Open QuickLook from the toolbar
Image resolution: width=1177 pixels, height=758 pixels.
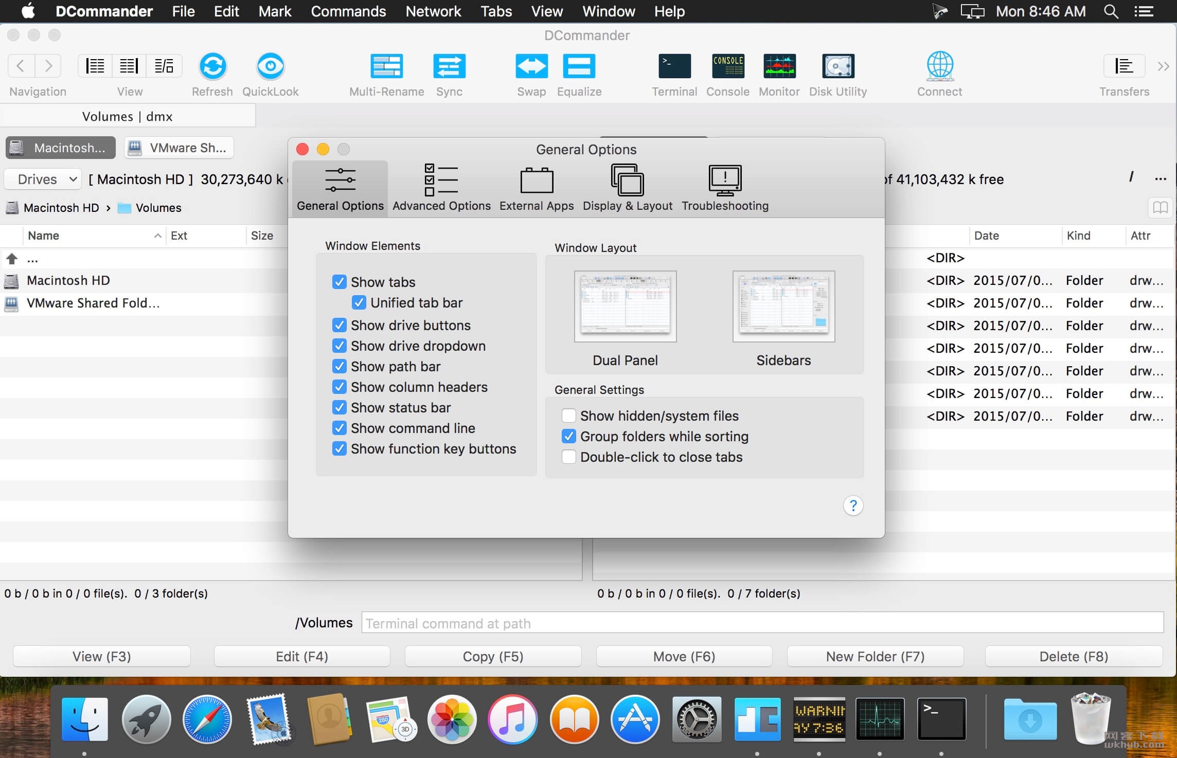[270, 66]
